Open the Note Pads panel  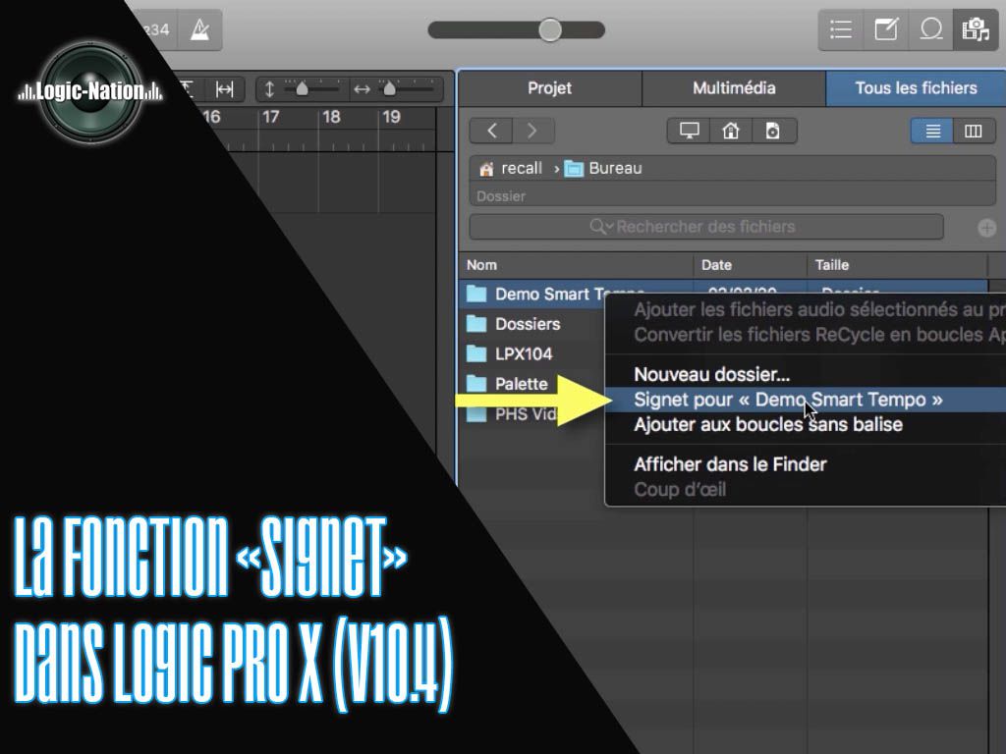point(886,29)
